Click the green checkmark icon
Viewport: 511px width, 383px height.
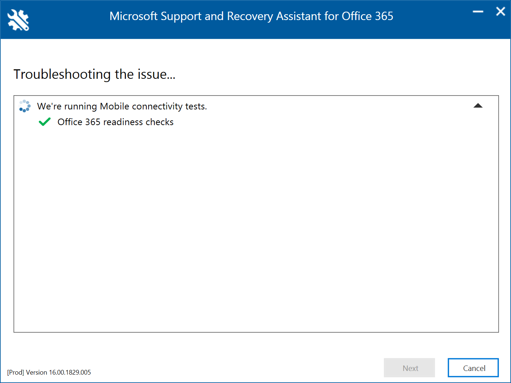(45, 122)
